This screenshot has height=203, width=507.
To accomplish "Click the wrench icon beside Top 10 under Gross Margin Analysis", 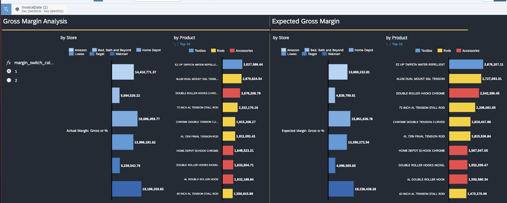I will (175, 44).
